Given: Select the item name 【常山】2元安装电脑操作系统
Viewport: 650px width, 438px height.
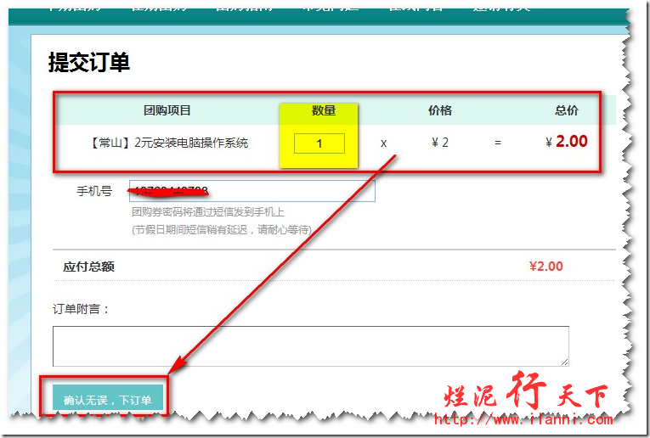Looking at the screenshot, I should (167, 143).
